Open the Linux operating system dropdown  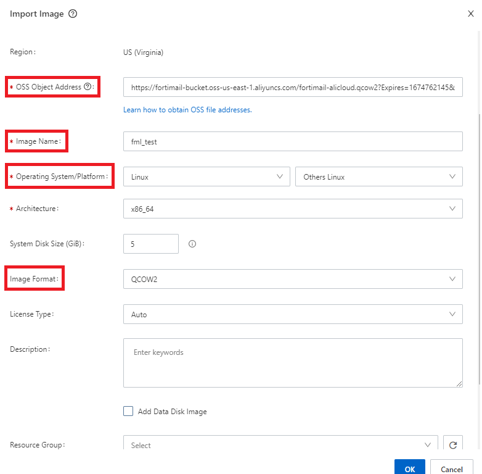(206, 177)
